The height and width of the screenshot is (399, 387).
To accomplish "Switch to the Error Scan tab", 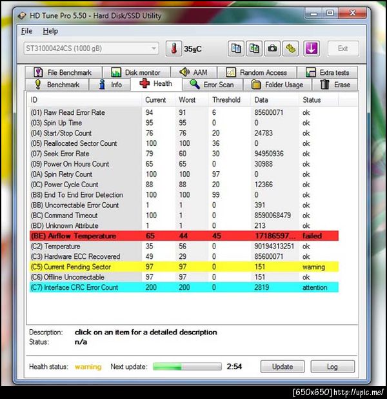I will pos(213,85).
